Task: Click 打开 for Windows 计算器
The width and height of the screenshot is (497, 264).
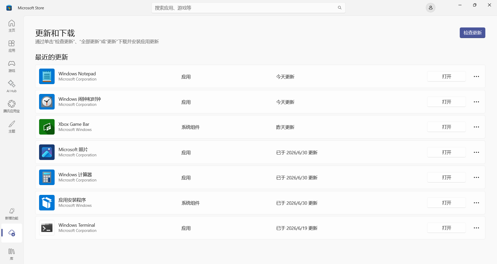Action: [447, 177]
